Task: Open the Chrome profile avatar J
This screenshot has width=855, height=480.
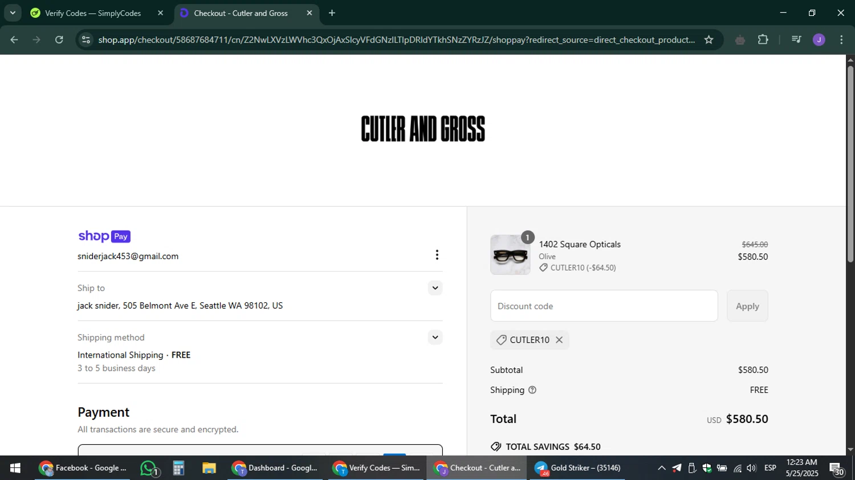Action: (x=819, y=40)
